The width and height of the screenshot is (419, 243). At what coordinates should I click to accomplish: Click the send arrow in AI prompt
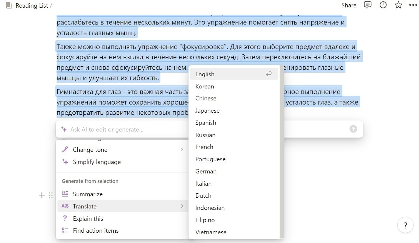353,129
